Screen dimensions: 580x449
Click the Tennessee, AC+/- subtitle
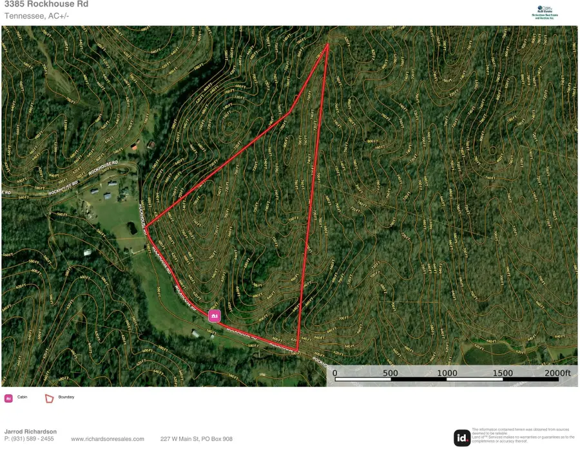click(x=37, y=16)
